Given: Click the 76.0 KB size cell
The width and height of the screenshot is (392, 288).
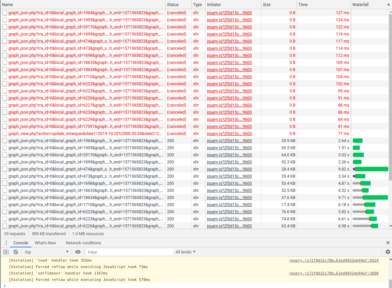Looking at the screenshot, I should click(x=289, y=212).
